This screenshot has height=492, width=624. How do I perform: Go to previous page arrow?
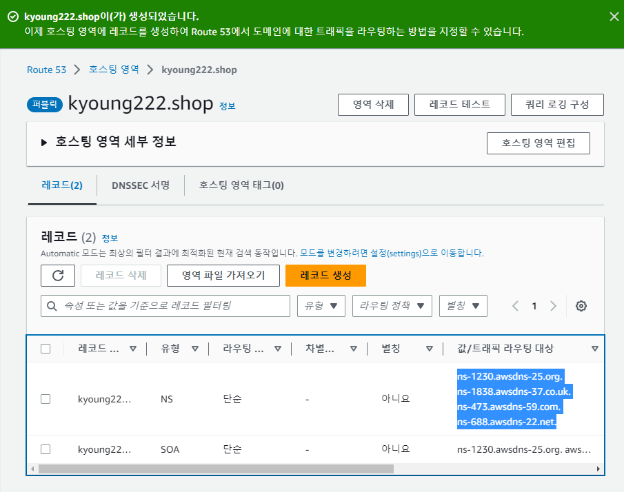click(x=515, y=306)
